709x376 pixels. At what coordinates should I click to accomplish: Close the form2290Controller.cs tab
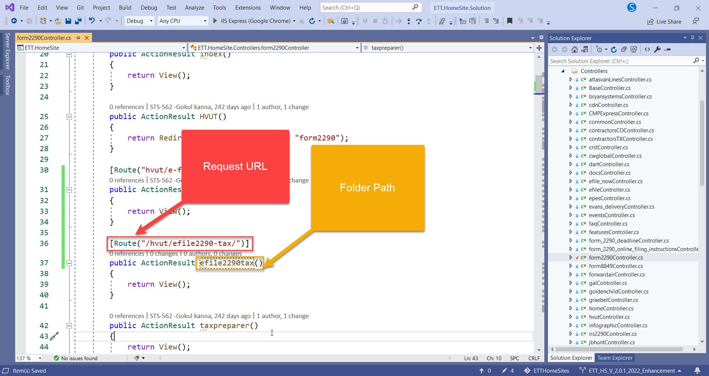pos(87,38)
